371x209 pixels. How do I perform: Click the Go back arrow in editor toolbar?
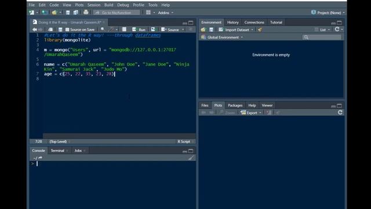coord(35,30)
